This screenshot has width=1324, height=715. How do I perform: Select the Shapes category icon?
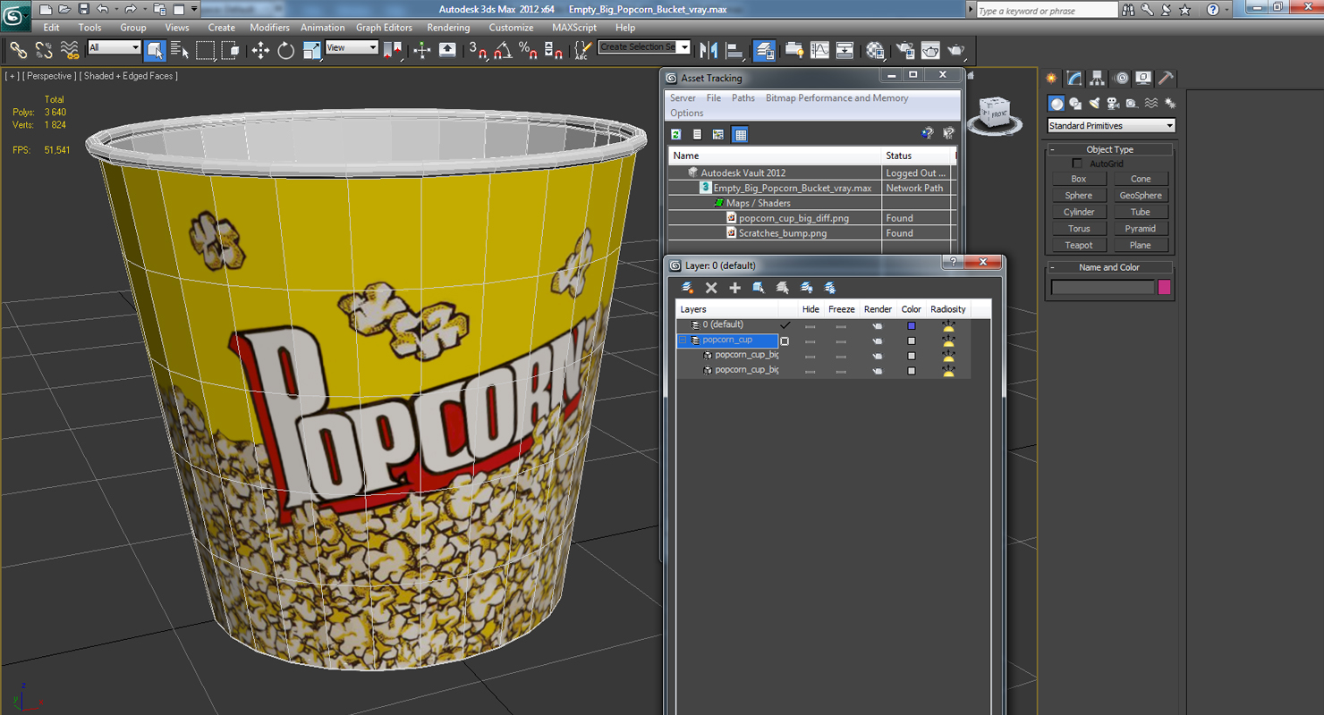[1075, 104]
